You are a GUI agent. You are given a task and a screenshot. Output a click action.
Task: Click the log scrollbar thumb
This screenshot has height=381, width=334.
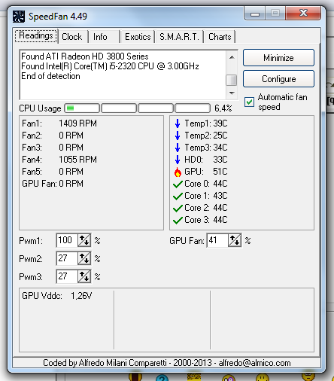pyautogui.click(x=232, y=80)
